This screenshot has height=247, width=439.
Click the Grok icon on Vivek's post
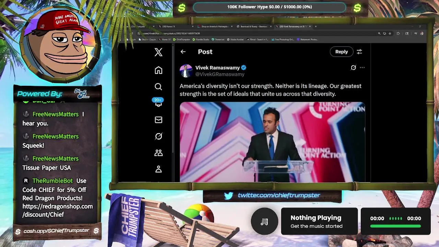(x=353, y=68)
